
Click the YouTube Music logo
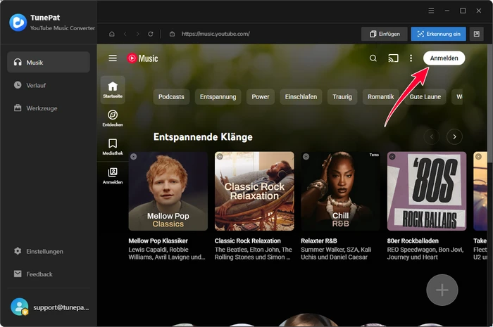[142, 58]
